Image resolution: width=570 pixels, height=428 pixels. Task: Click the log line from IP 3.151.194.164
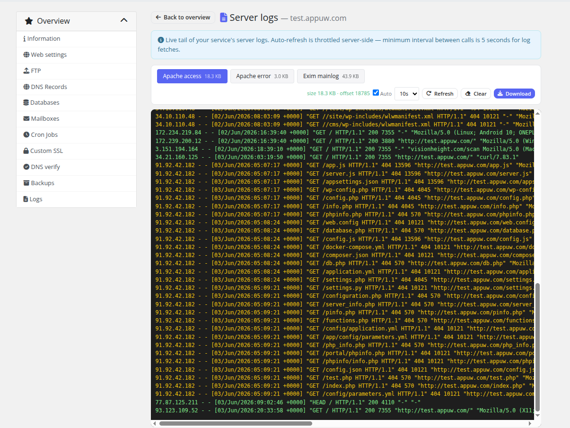(x=344, y=149)
